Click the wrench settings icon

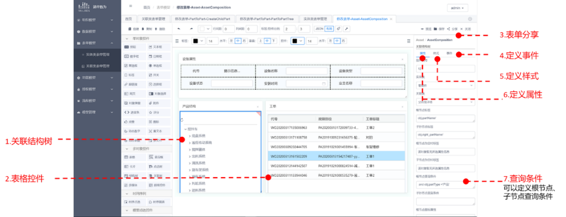point(346,29)
